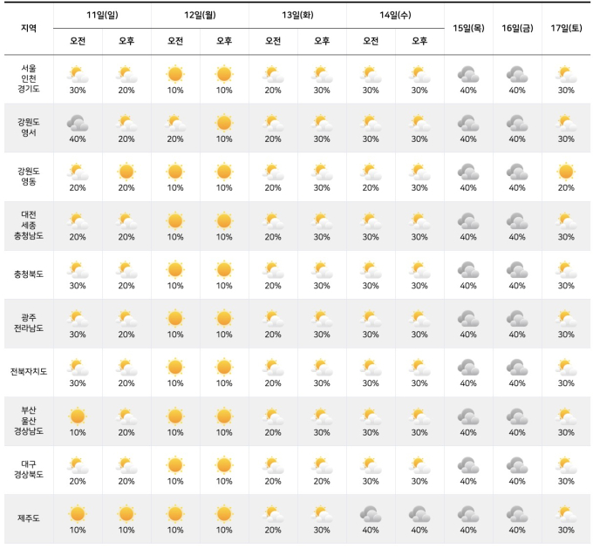Click the sunny icon for 서울 12일 오전
Viewport: 593px width, 548px height.
175,74
